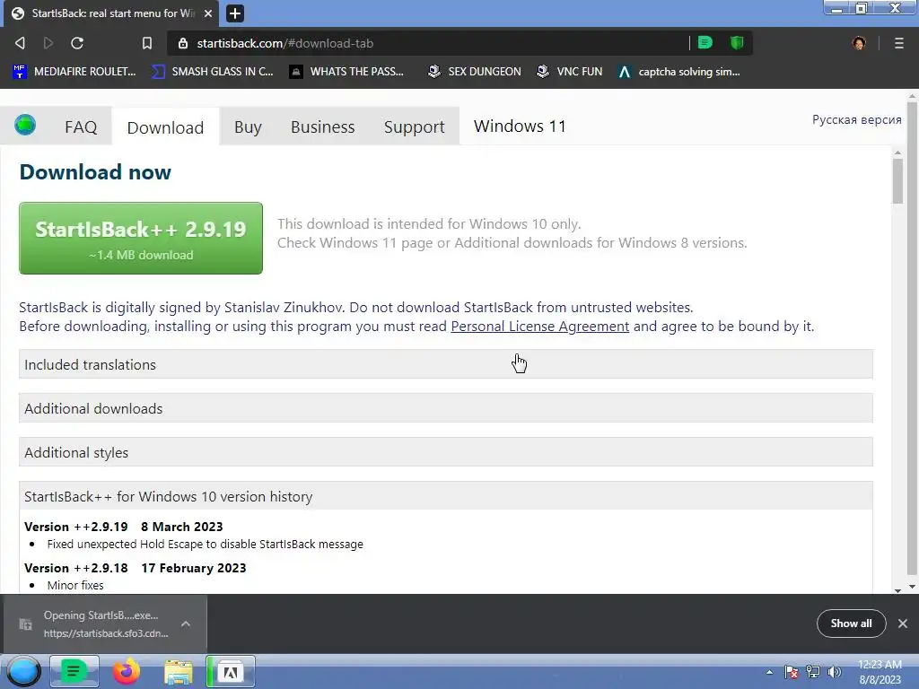Switch to the browser taskbar button

pos(231,671)
